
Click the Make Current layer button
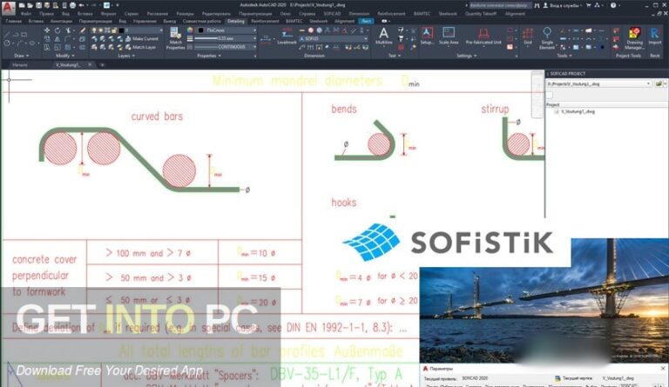pyautogui.click(x=142, y=38)
